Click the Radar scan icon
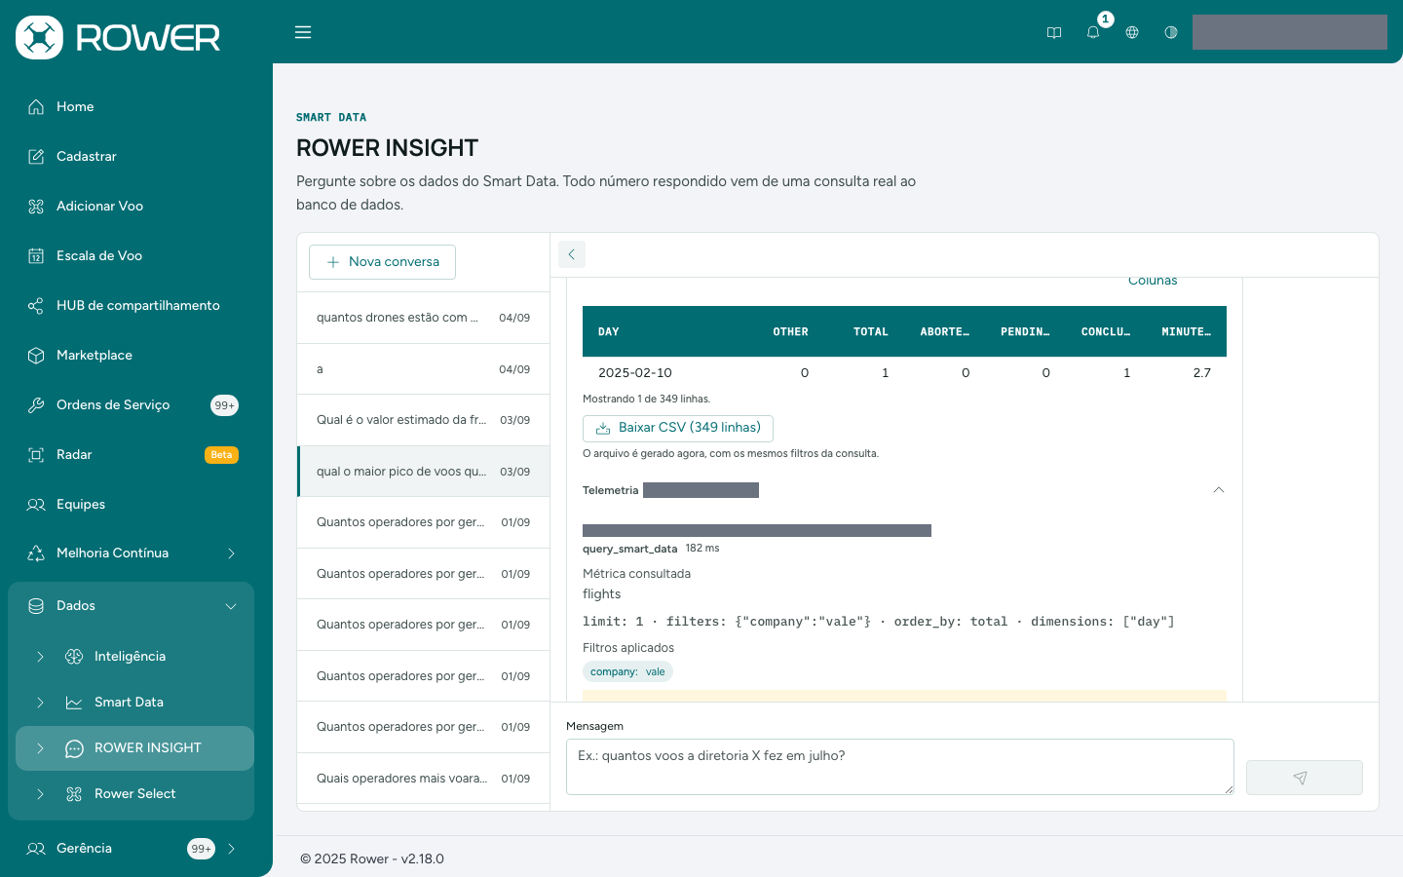 pos(36,454)
